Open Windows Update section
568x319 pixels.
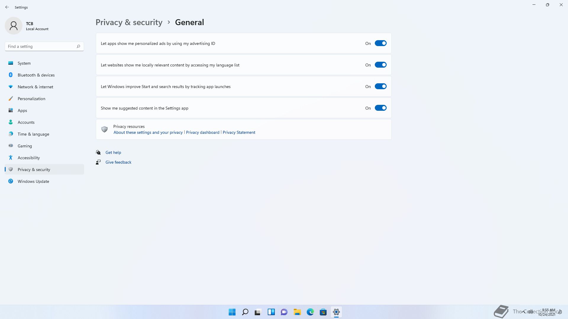(x=44, y=181)
